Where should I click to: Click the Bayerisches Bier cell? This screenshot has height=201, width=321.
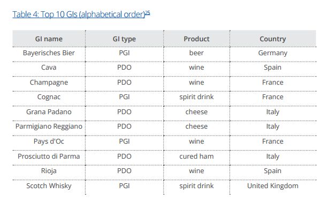[49, 53]
